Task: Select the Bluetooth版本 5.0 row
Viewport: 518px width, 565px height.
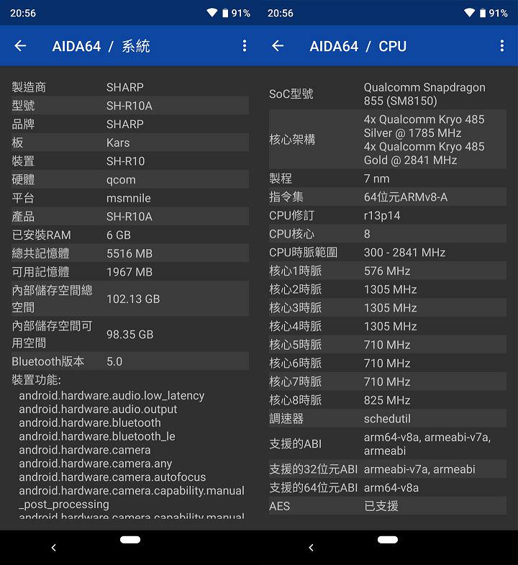Action: tap(130, 361)
